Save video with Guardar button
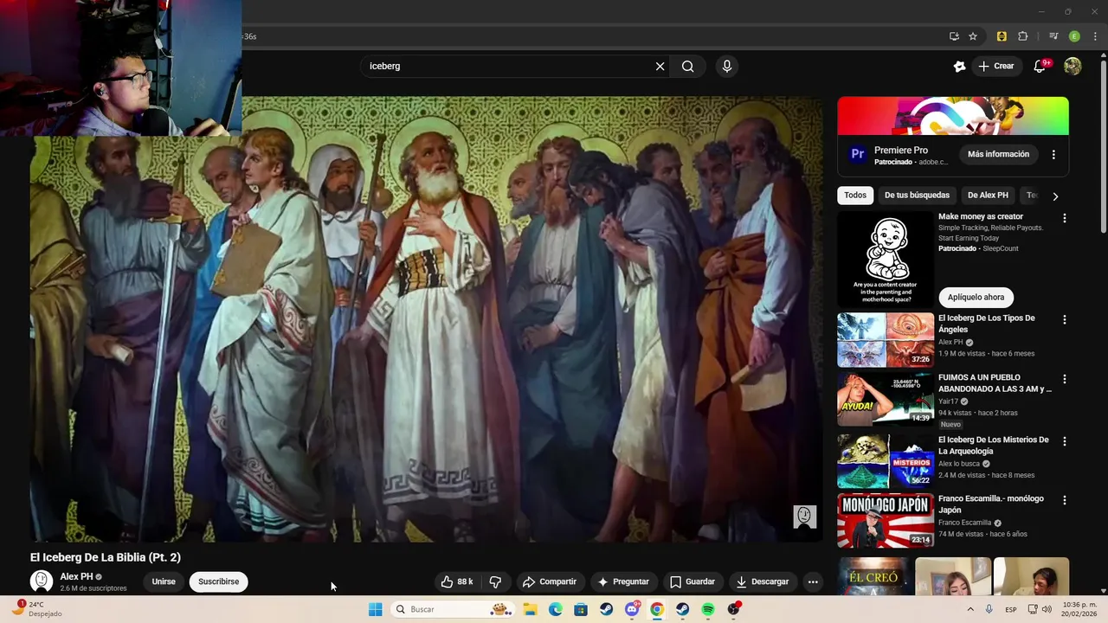The height and width of the screenshot is (623, 1108). click(692, 581)
